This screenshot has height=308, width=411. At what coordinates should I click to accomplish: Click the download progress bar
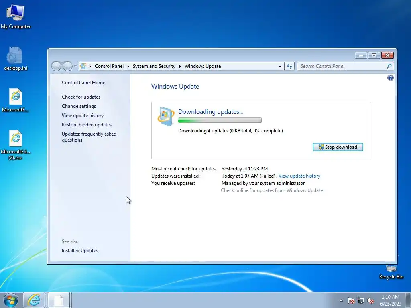220,120
